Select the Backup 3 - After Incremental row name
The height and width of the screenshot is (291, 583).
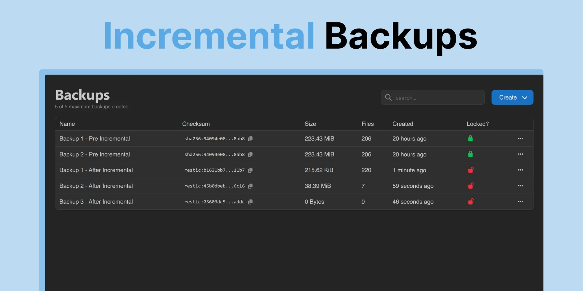pos(96,202)
